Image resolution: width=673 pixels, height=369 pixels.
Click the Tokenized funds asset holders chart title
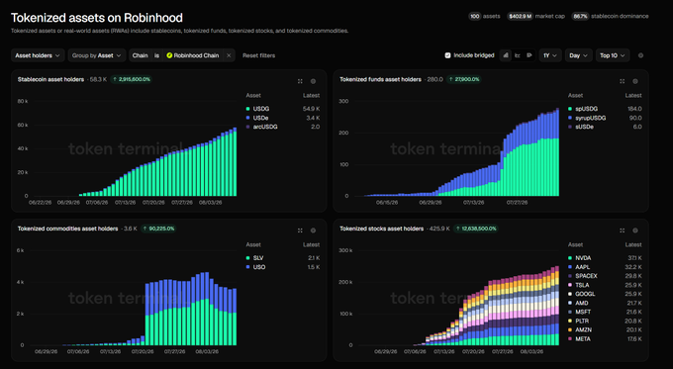click(x=380, y=79)
